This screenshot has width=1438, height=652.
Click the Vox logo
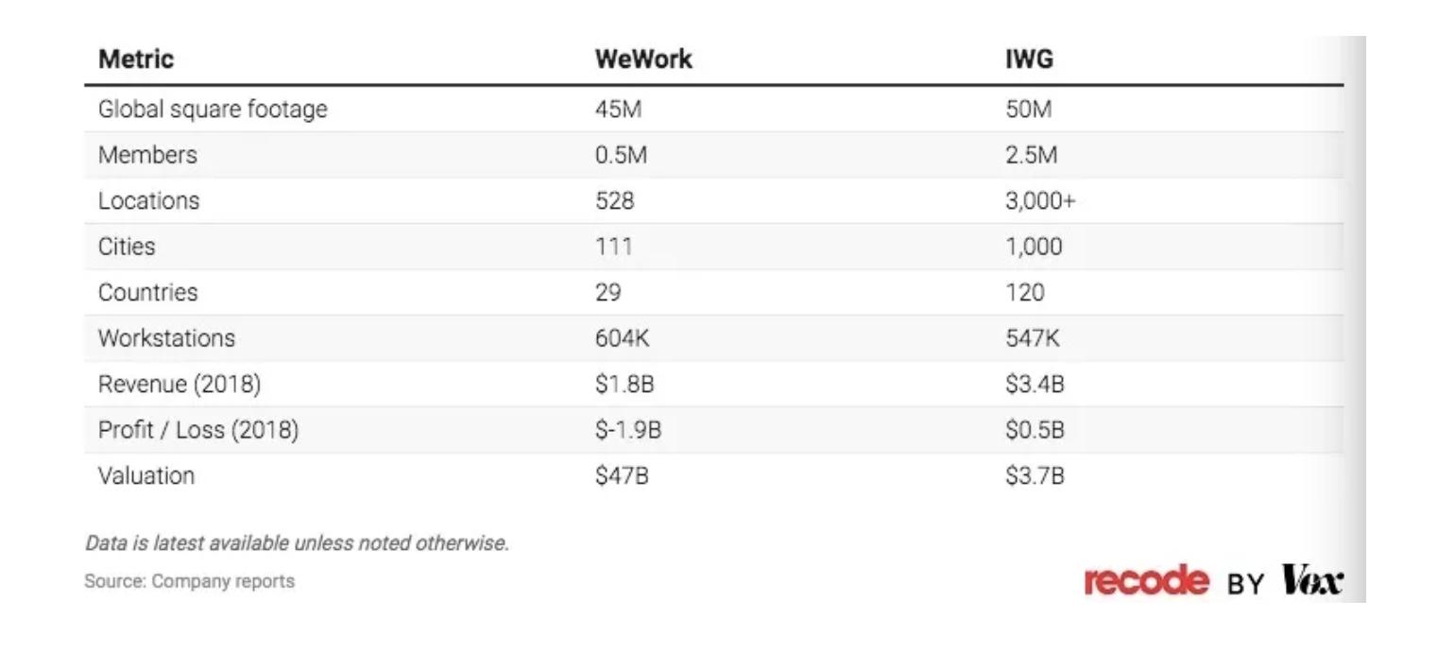1311,580
